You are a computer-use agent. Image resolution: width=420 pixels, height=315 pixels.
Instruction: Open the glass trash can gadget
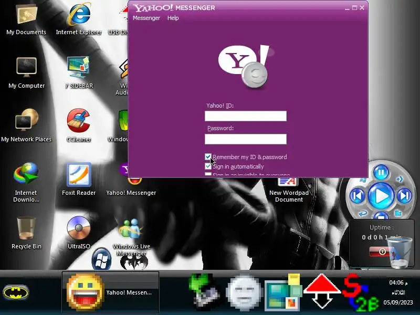tap(400, 253)
